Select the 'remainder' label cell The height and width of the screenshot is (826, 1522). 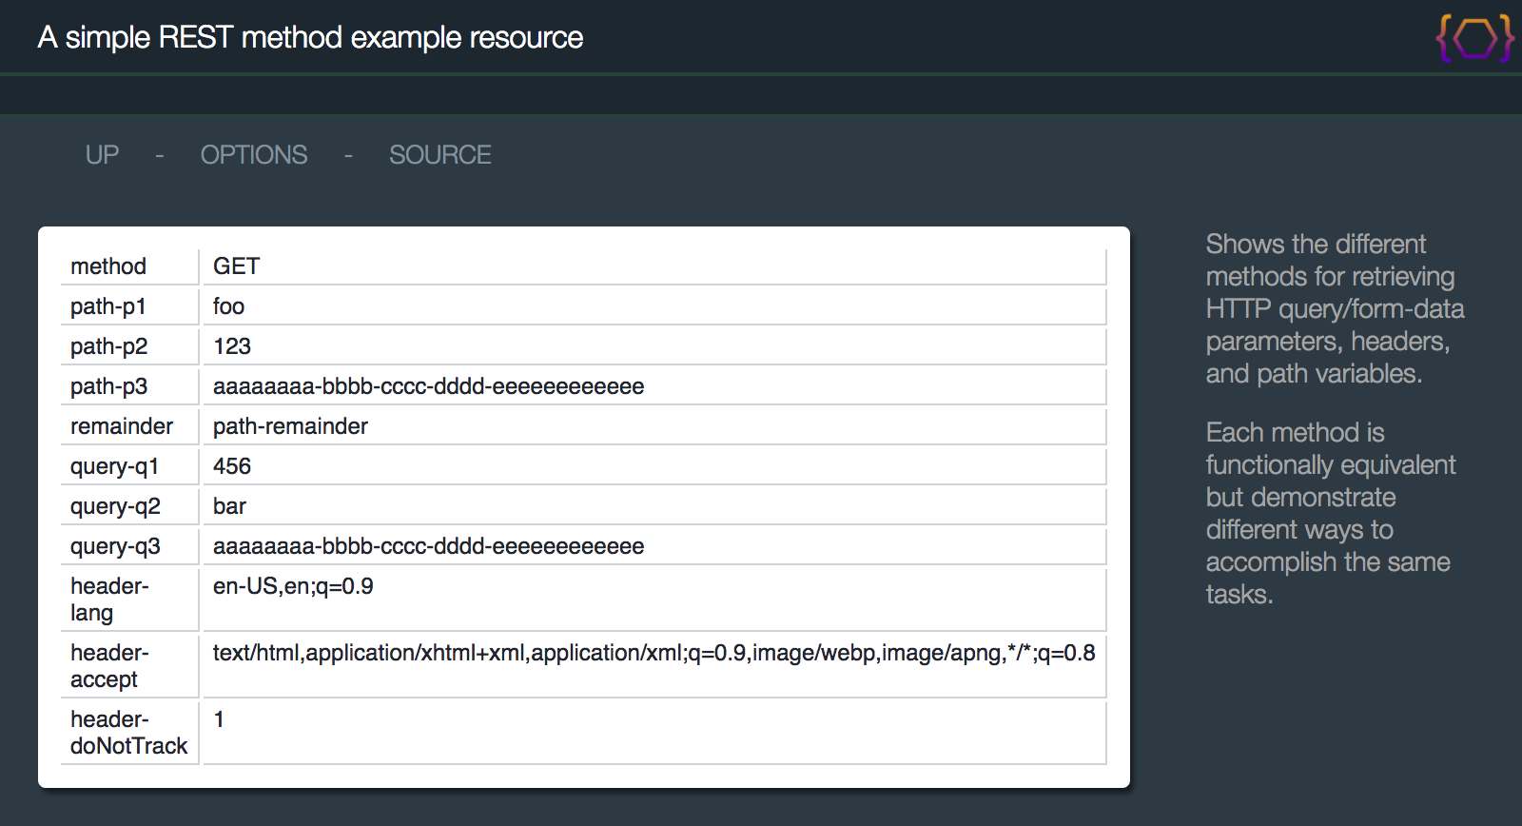129,426
